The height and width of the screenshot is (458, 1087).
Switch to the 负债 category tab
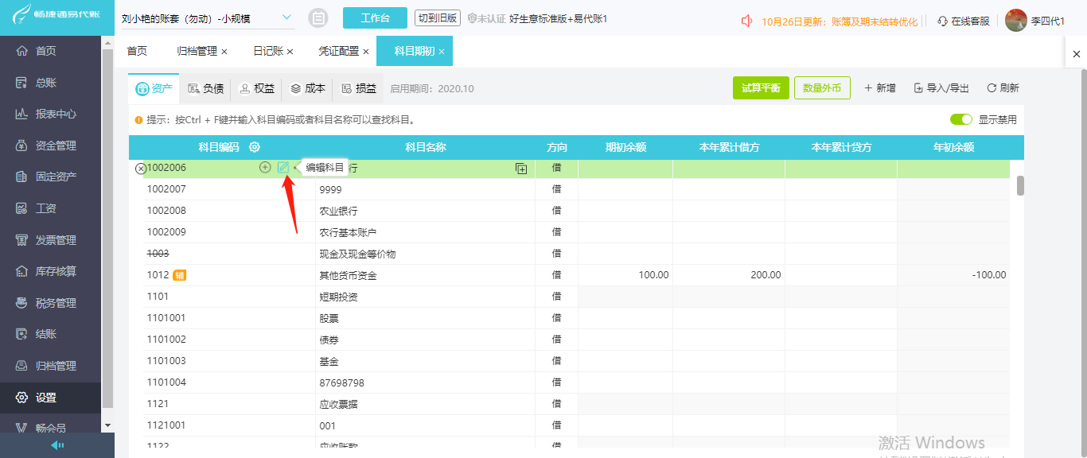[x=205, y=89]
